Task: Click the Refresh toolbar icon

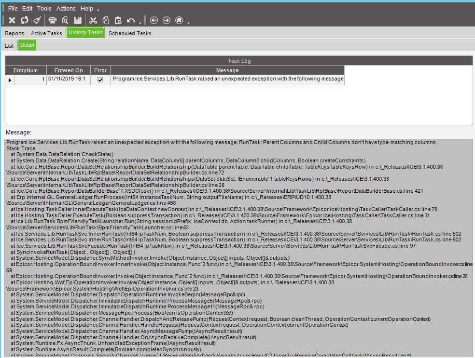Action: pyautogui.click(x=24, y=20)
